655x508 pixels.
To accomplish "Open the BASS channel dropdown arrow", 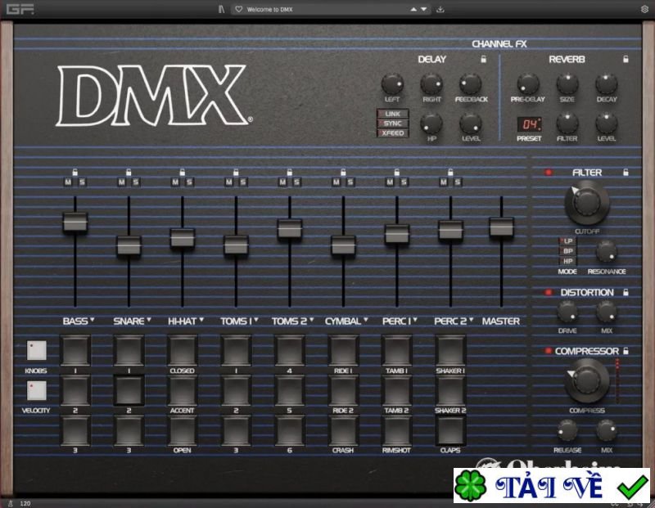I will pyautogui.click(x=93, y=320).
